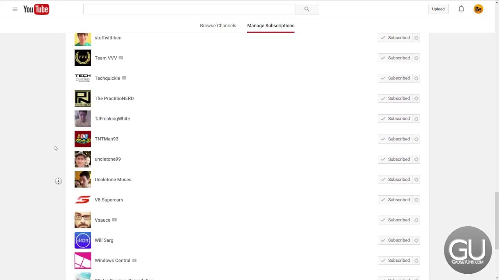499x280 pixels.
Task: Toggle the Subscribed button for stuffwithben
Action: coord(395,38)
